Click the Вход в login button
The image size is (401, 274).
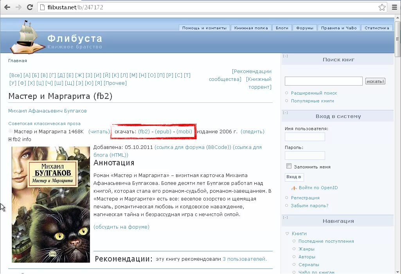pyautogui.click(x=294, y=177)
